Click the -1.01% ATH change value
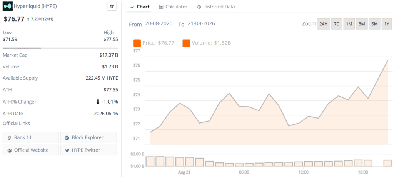Image resolution: width=394 pixels, height=177 pixels. [110, 102]
